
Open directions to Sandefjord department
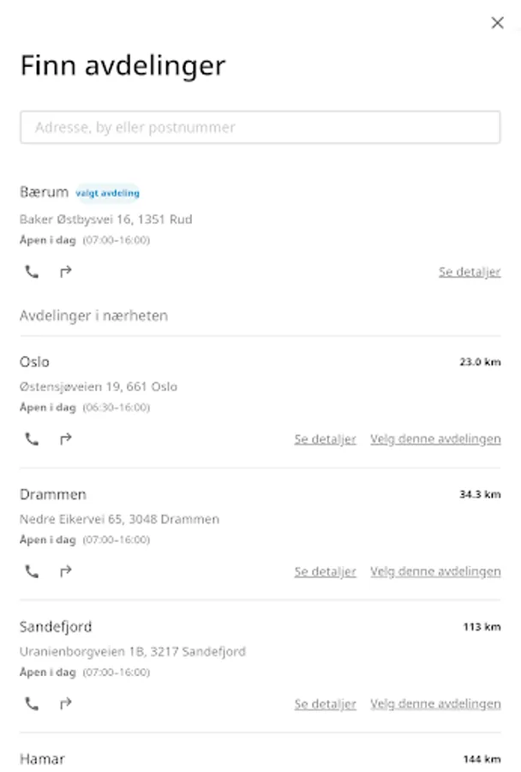(x=65, y=703)
